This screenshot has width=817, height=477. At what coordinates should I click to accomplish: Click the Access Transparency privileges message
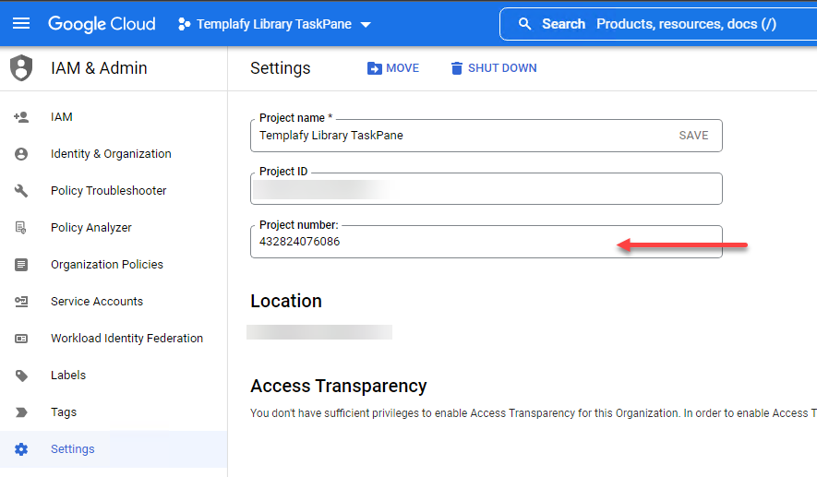point(533,413)
